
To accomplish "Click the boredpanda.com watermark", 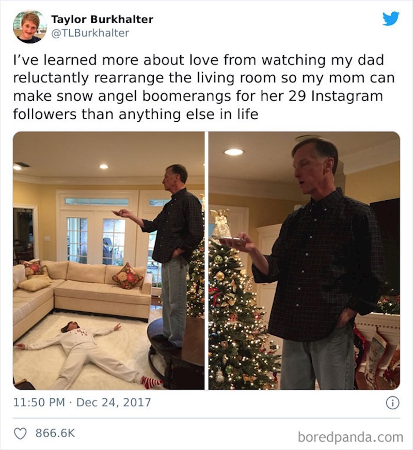I will pyautogui.click(x=351, y=437).
